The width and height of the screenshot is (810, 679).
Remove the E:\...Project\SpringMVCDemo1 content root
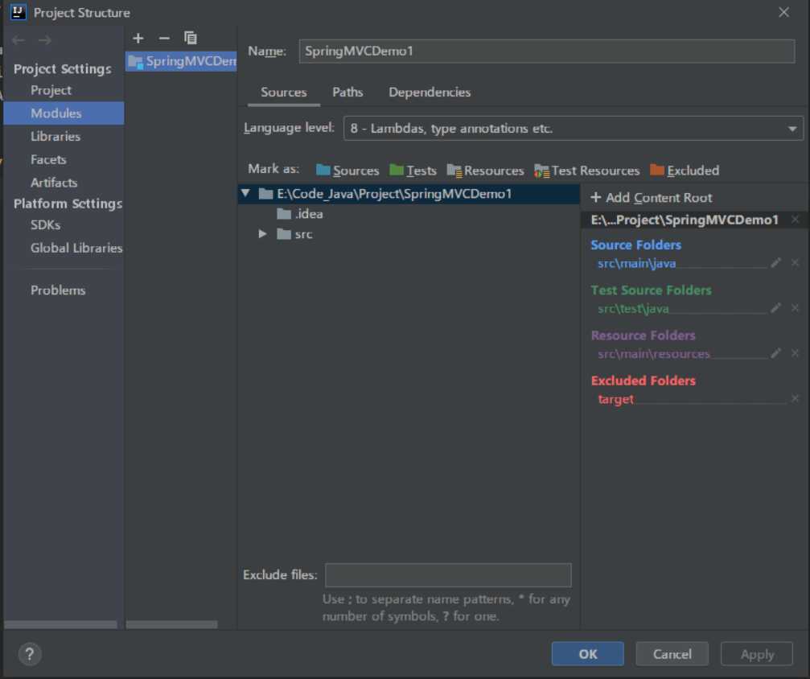[x=795, y=220]
